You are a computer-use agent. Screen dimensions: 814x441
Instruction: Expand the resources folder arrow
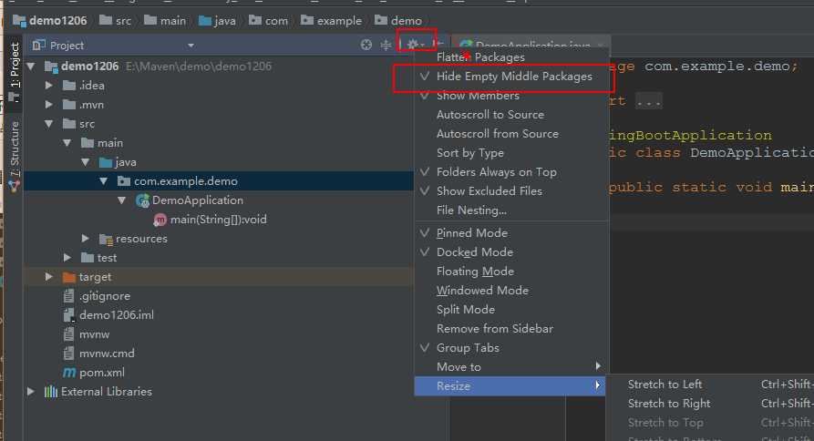(86, 239)
